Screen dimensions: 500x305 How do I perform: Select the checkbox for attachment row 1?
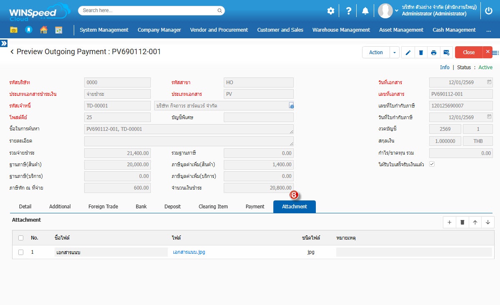21,252
